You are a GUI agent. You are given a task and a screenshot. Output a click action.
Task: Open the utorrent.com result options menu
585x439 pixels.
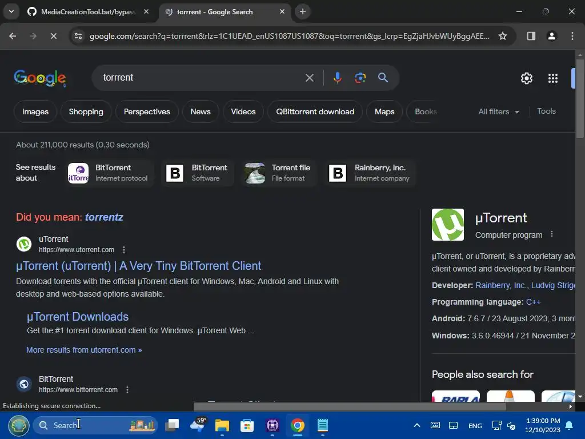[x=124, y=250]
